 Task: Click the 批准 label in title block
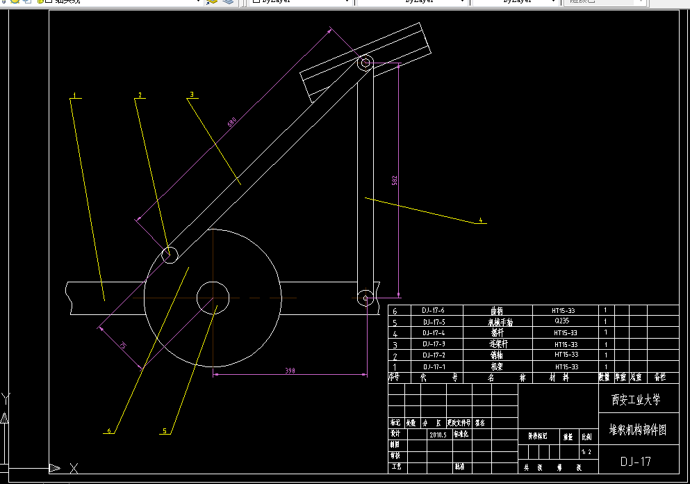coord(459,467)
